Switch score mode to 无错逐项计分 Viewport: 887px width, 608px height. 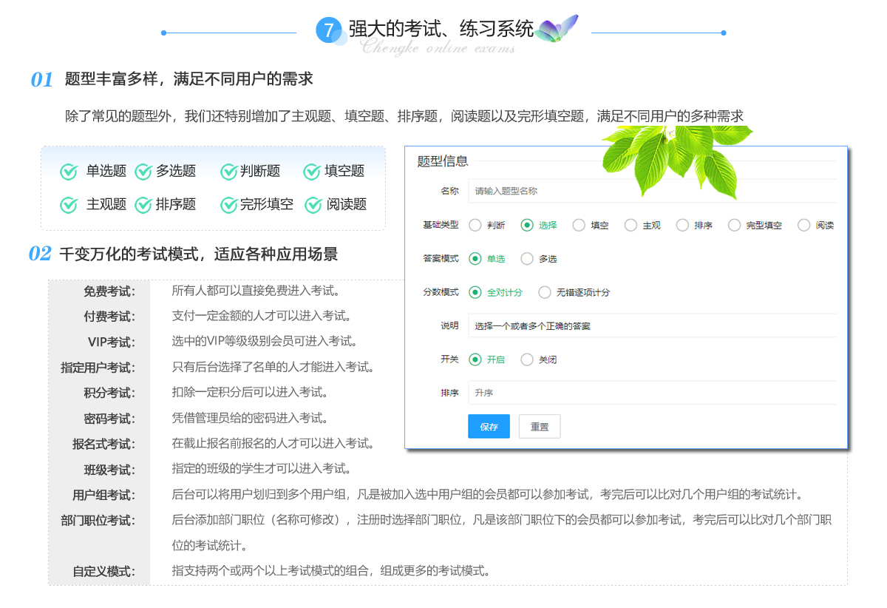pyautogui.click(x=545, y=292)
